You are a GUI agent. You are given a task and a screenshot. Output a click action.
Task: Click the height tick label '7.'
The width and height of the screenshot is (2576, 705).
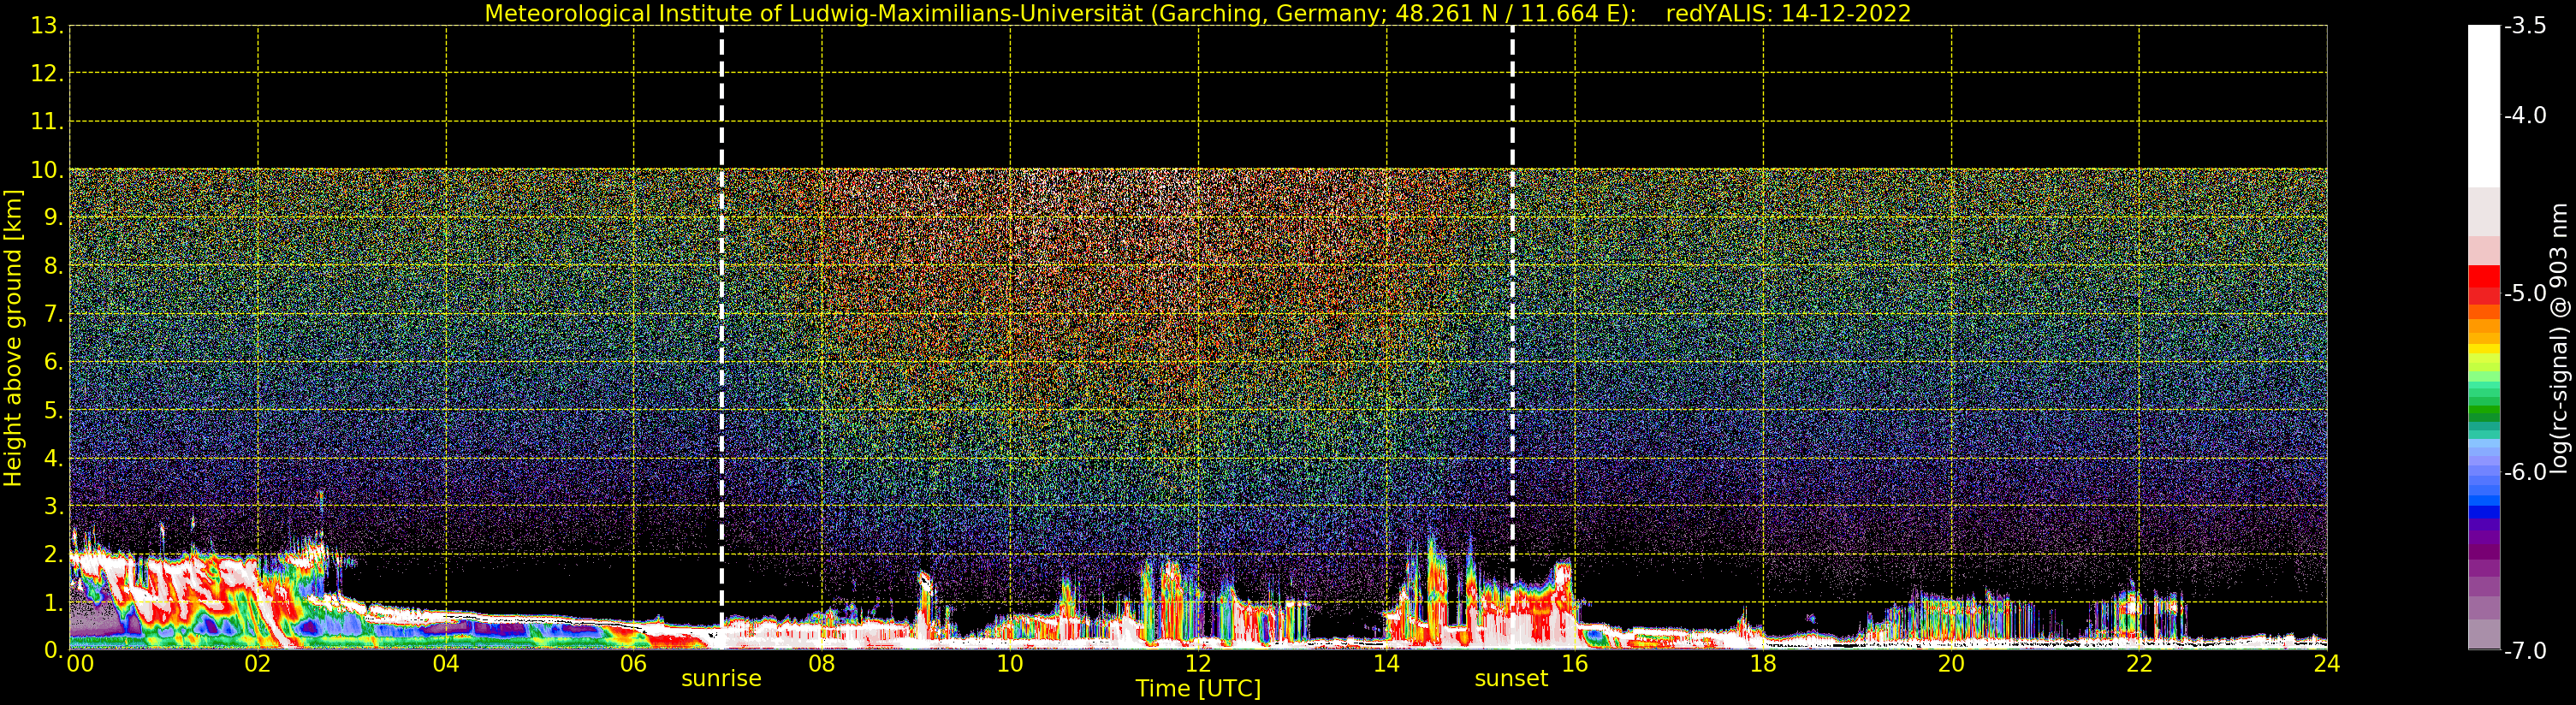coord(54,315)
